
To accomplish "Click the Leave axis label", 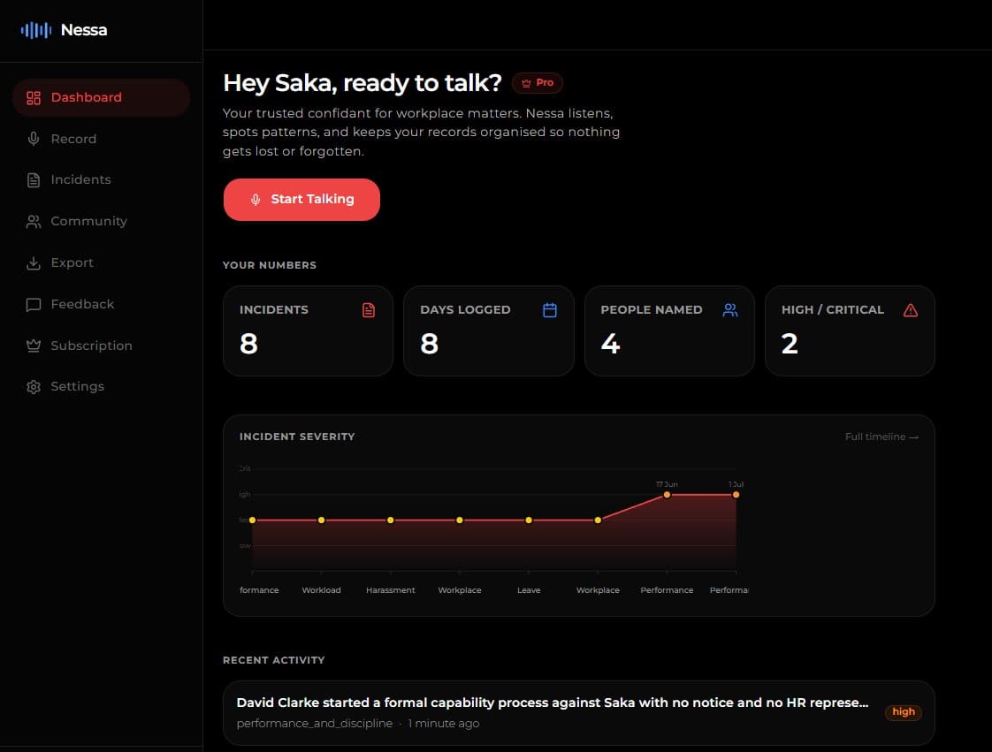I will (529, 590).
